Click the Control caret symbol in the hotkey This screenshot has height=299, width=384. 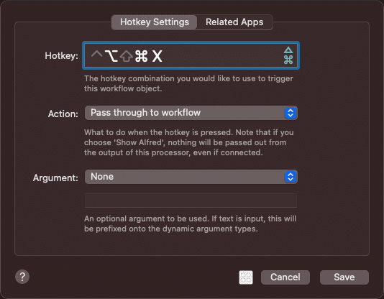click(x=96, y=55)
